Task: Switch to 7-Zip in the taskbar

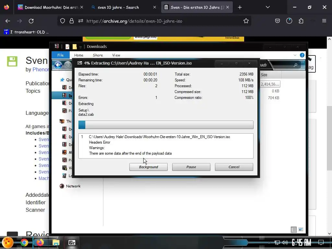Action: [72, 243]
